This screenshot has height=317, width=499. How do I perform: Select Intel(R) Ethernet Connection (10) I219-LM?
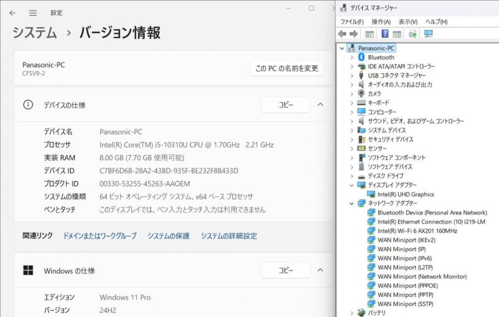click(x=431, y=222)
